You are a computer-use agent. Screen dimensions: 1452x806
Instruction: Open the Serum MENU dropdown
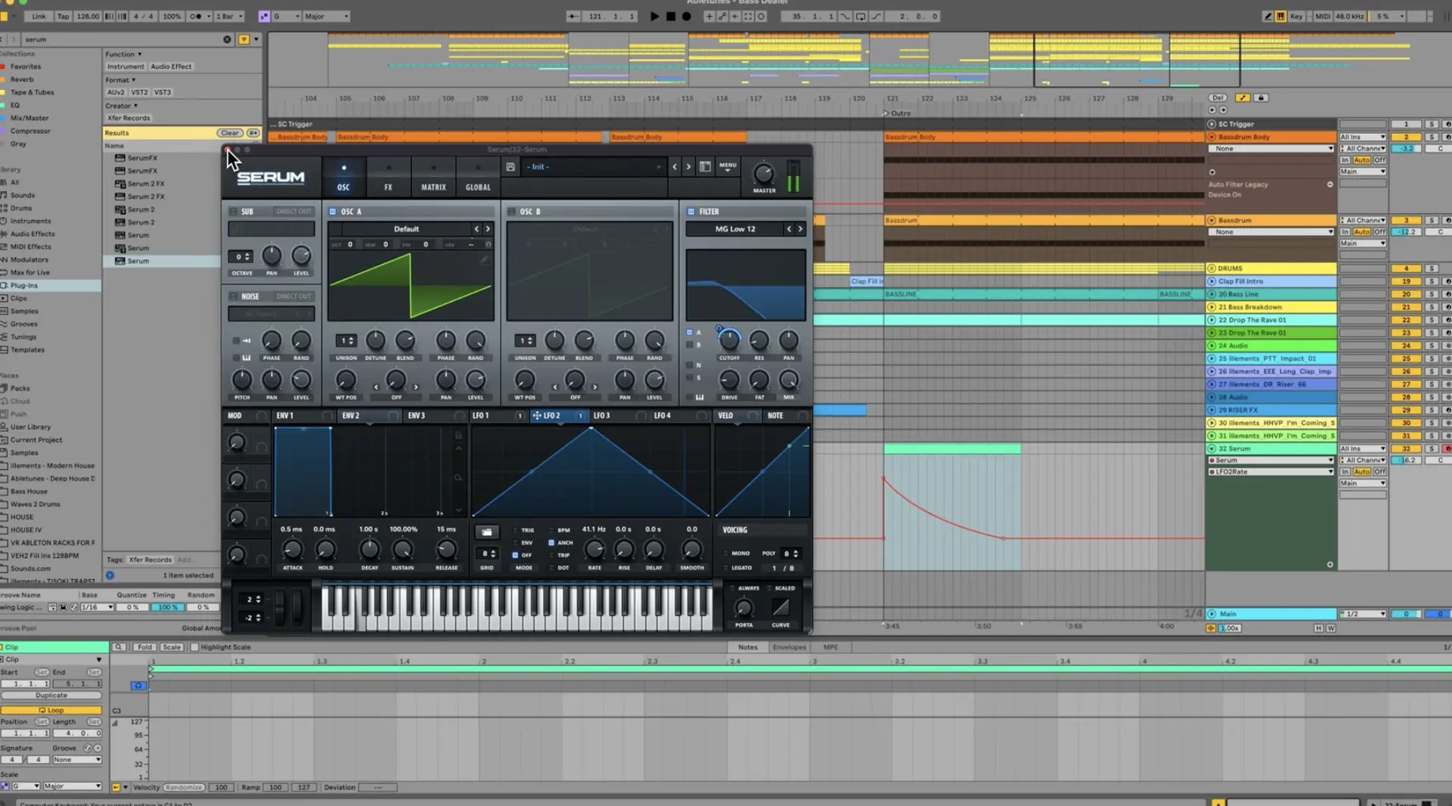pyautogui.click(x=728, y=166)
